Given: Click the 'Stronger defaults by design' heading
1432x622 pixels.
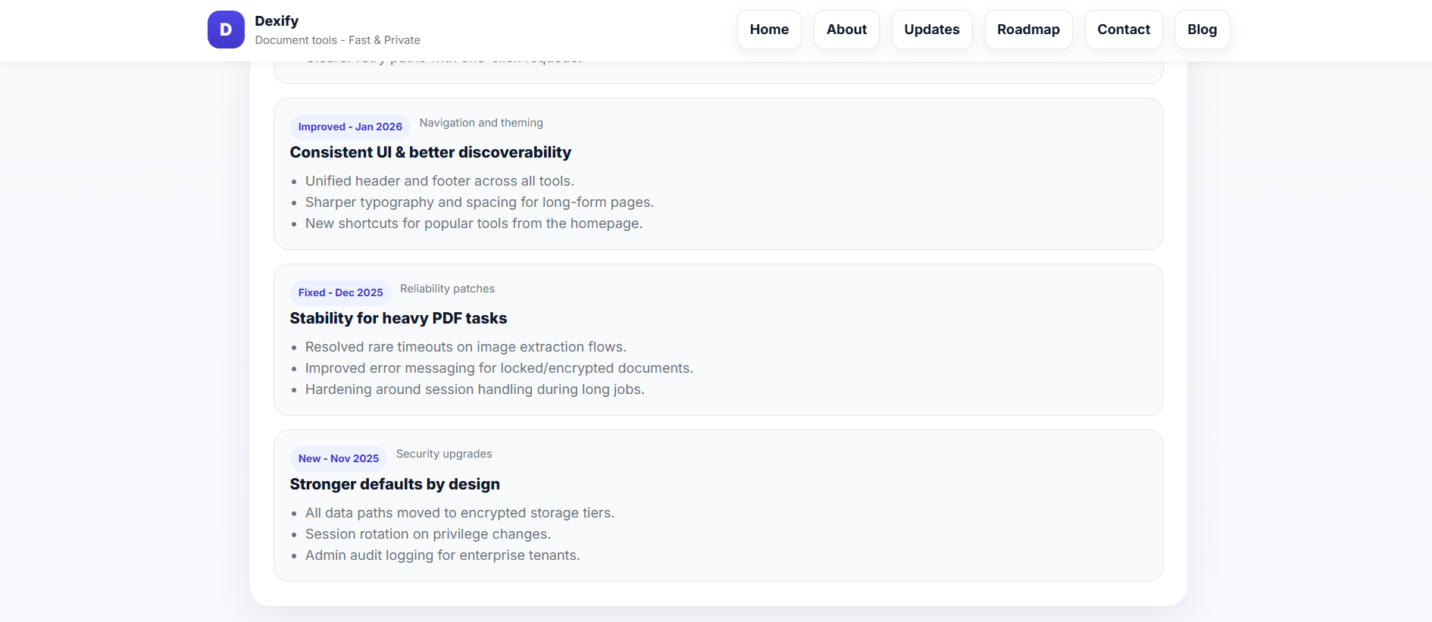Looking at the screenshot, I should 395,483.
